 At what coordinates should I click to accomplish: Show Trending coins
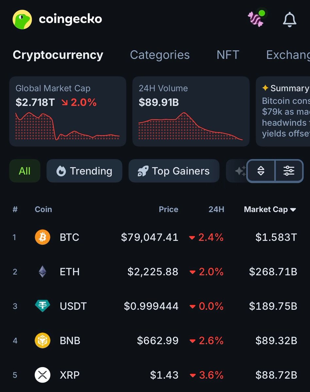click(x=84, y=171)
